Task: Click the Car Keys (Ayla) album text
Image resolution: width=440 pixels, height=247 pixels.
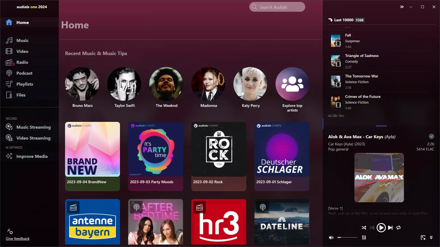Action: (x=341, y=144)
